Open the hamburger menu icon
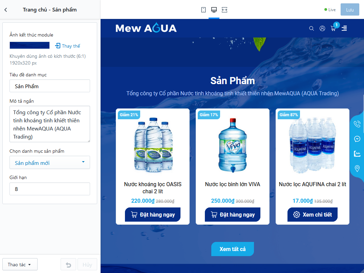Viewport: 364px width, 273px height. coord(344,28)
